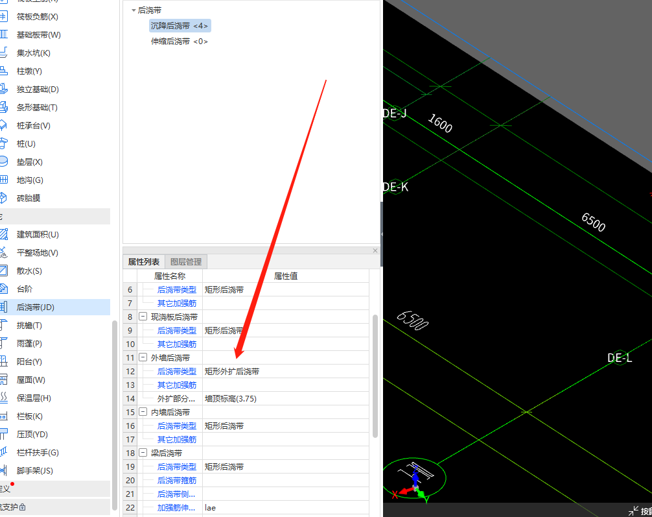Edit value 矩形外扩后浇带 in row 12
Screen dimensions: 652x517
[286, 371]
